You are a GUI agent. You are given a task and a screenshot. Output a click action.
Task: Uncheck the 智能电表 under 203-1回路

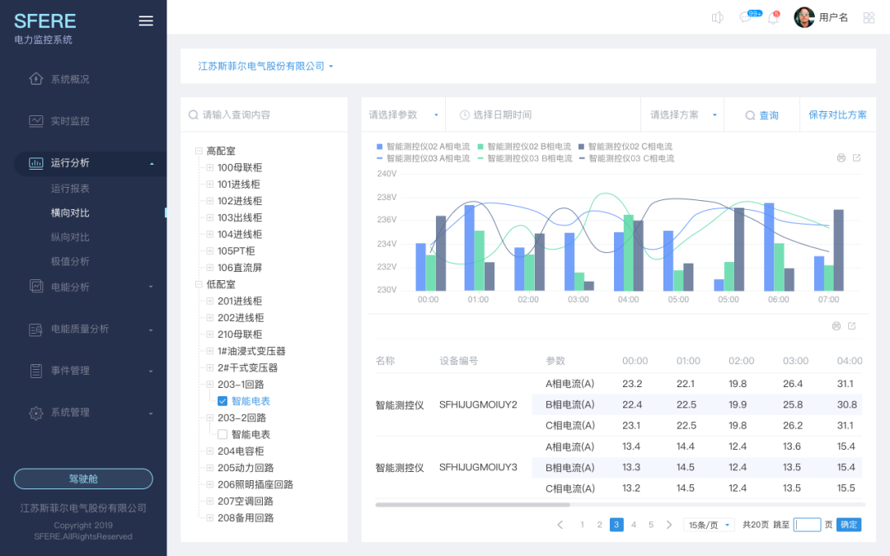click(222, 401)
